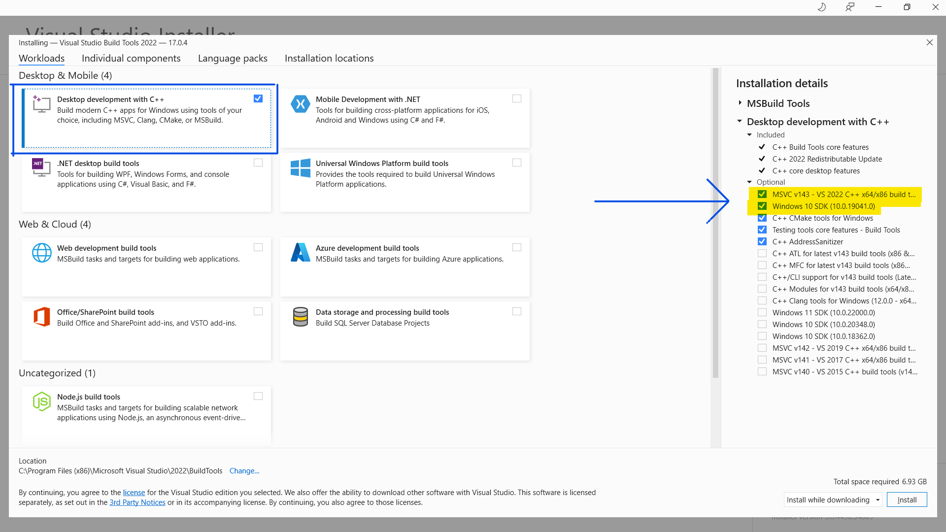Viewport: 946px width, 532px height.
Task: Click the Web development globe icon
Action: click(x=42, y=253)
